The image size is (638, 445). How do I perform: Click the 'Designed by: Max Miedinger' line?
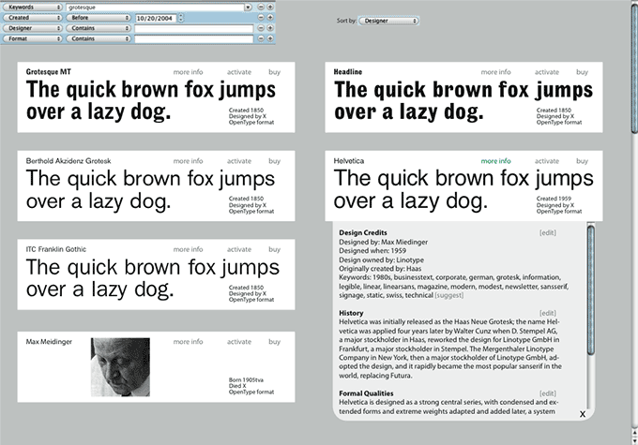pos(384,243)
